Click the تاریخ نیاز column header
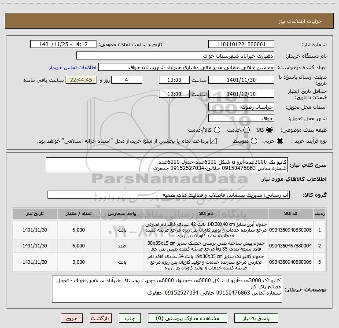 pyautogui.click(x=35, y=214)
